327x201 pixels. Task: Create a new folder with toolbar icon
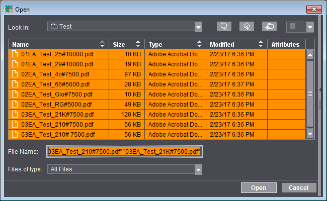[270, 27]
